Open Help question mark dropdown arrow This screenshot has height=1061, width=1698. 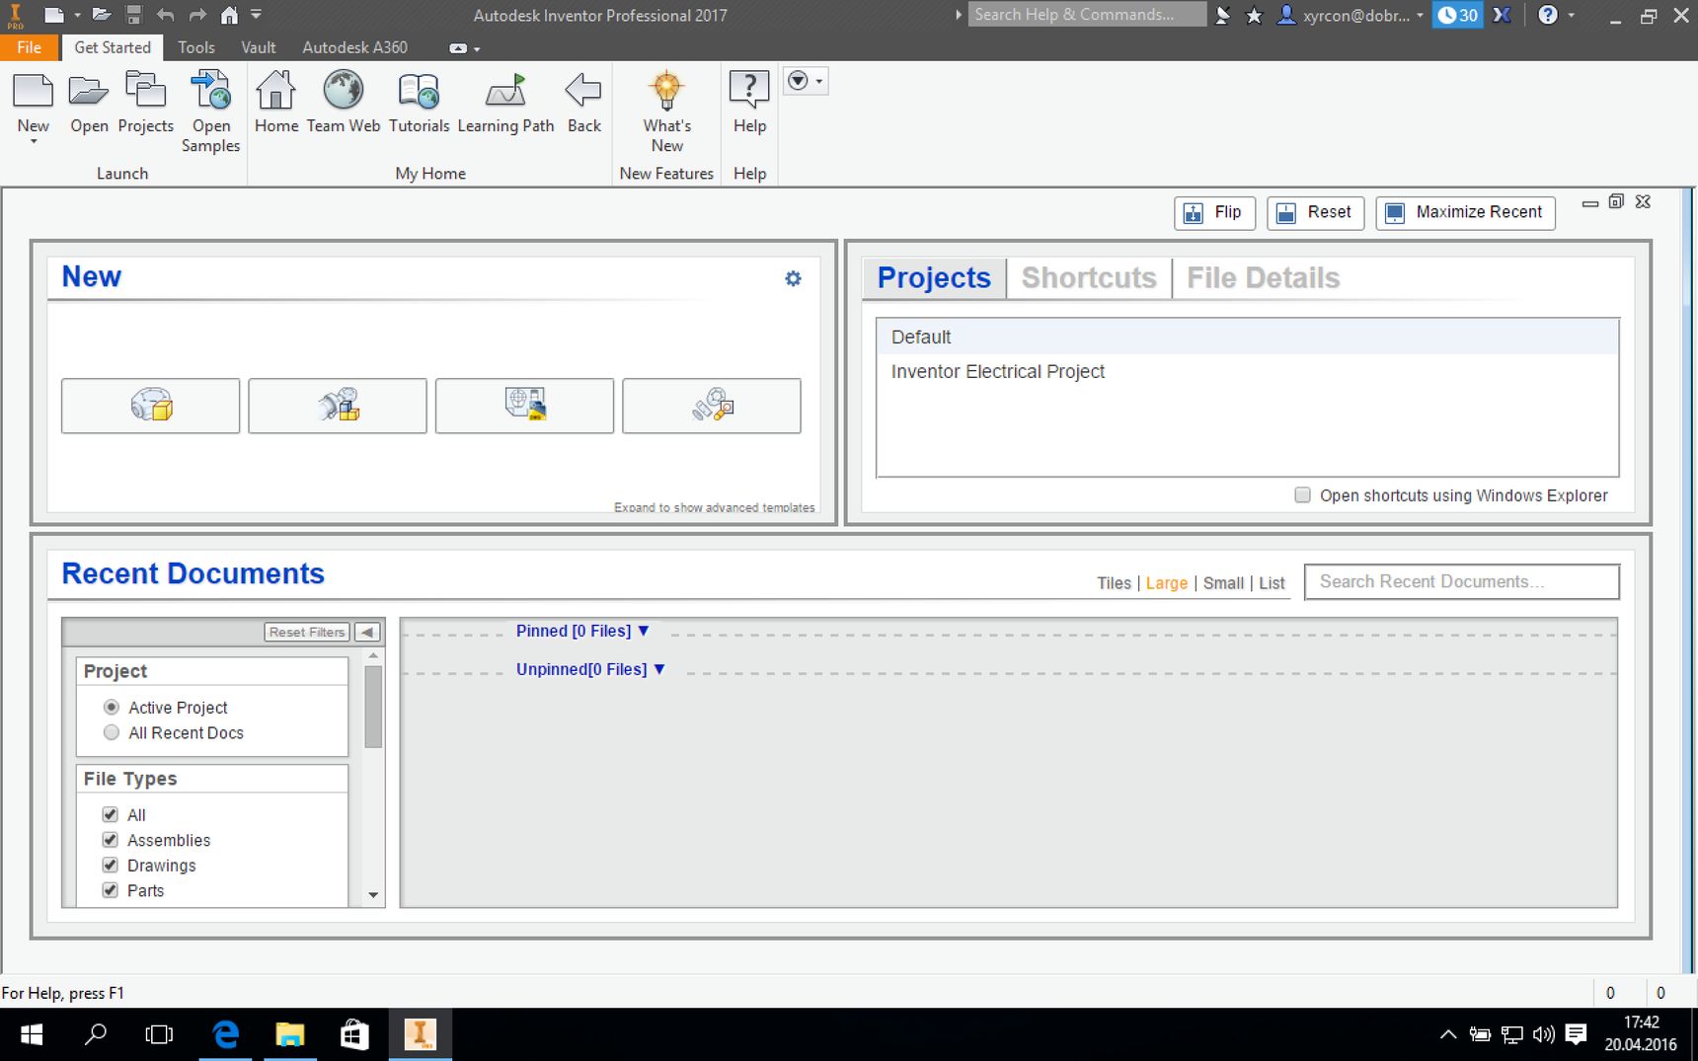point(1571,15)
